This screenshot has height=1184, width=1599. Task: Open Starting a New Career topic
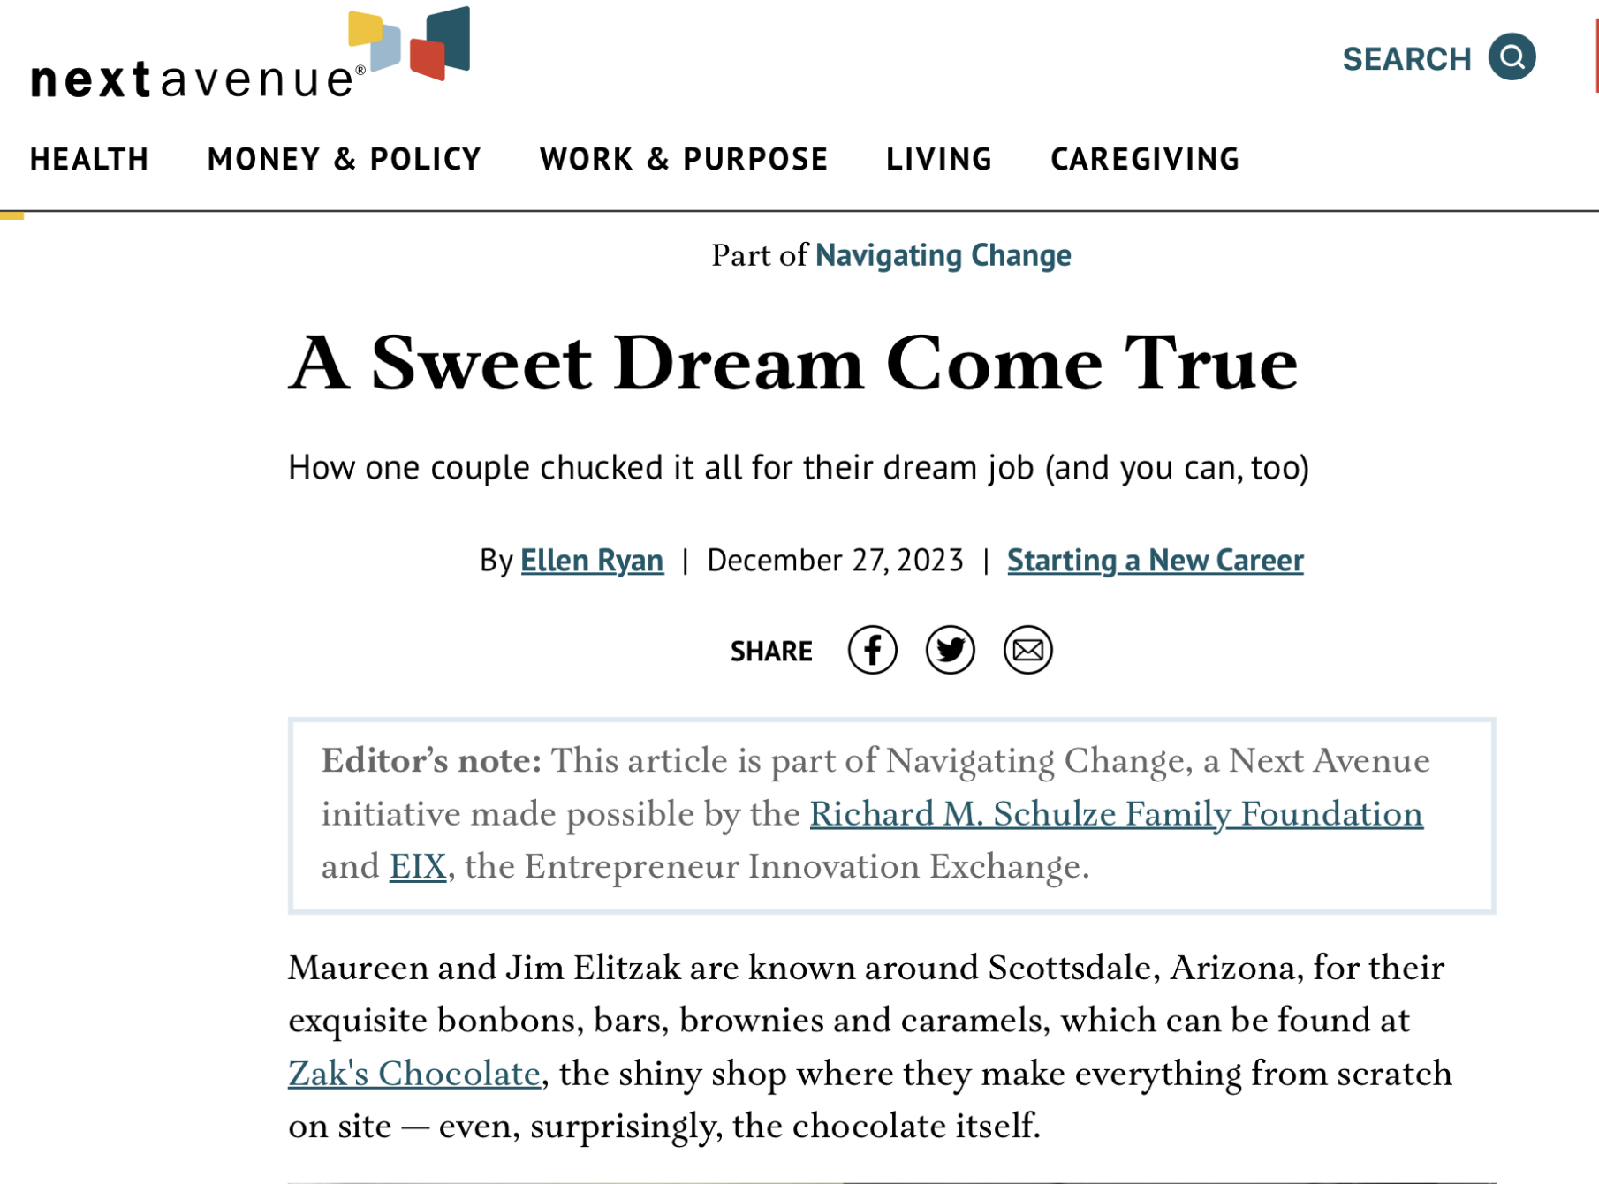tap(1155, 560)
